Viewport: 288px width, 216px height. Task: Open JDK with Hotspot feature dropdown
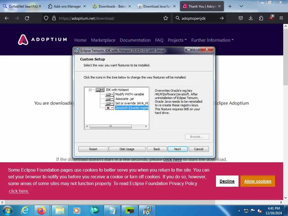(x=100, y=90)
